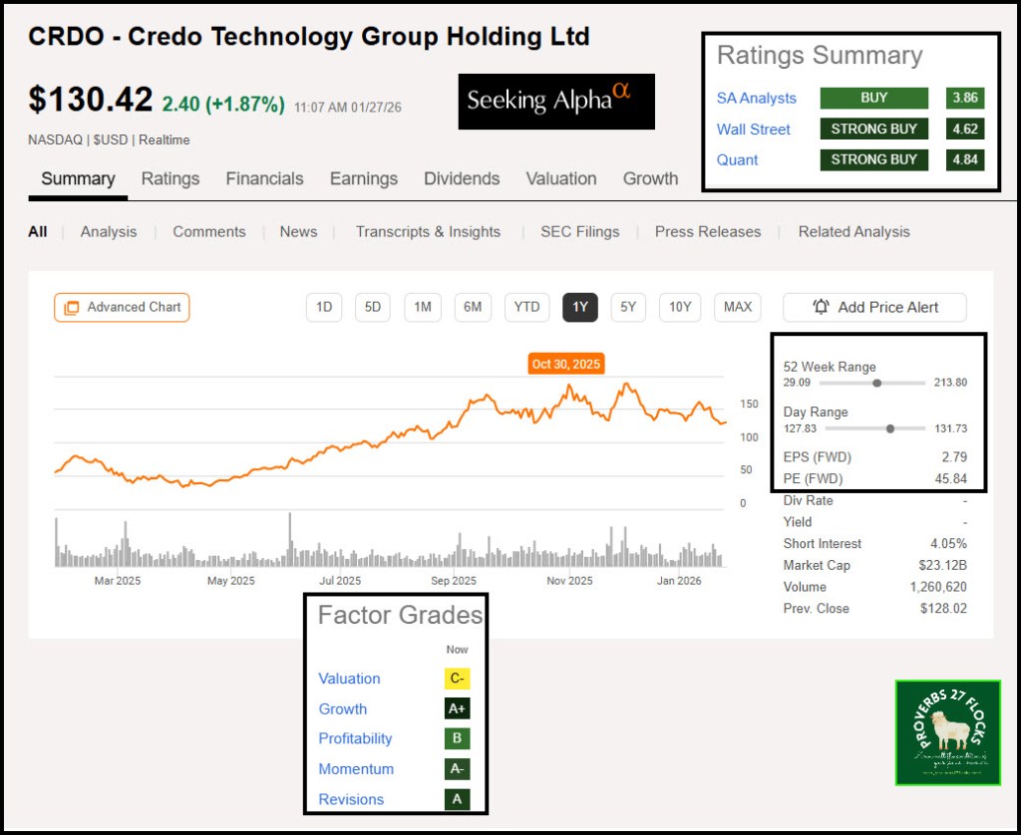Image resolution: width=1021 pixels, height=835 pixels.
Task: Click the 52 Week Range slider dot
Action: pos(876,383)
